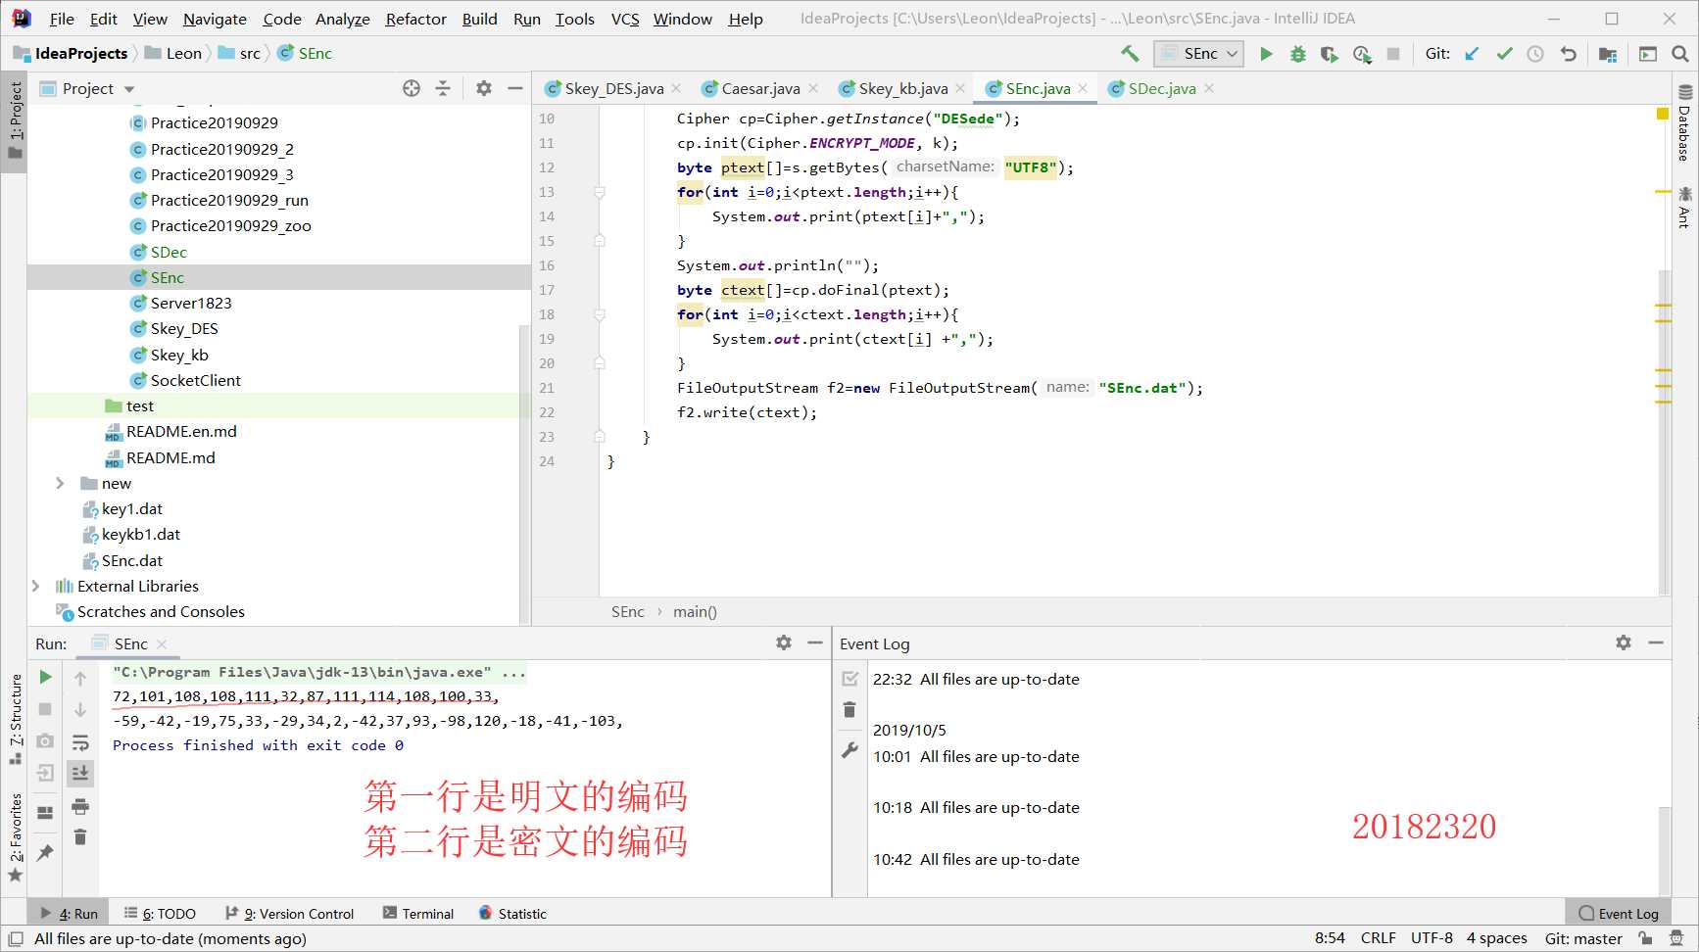Open Database side panel

click(1684, 123)
